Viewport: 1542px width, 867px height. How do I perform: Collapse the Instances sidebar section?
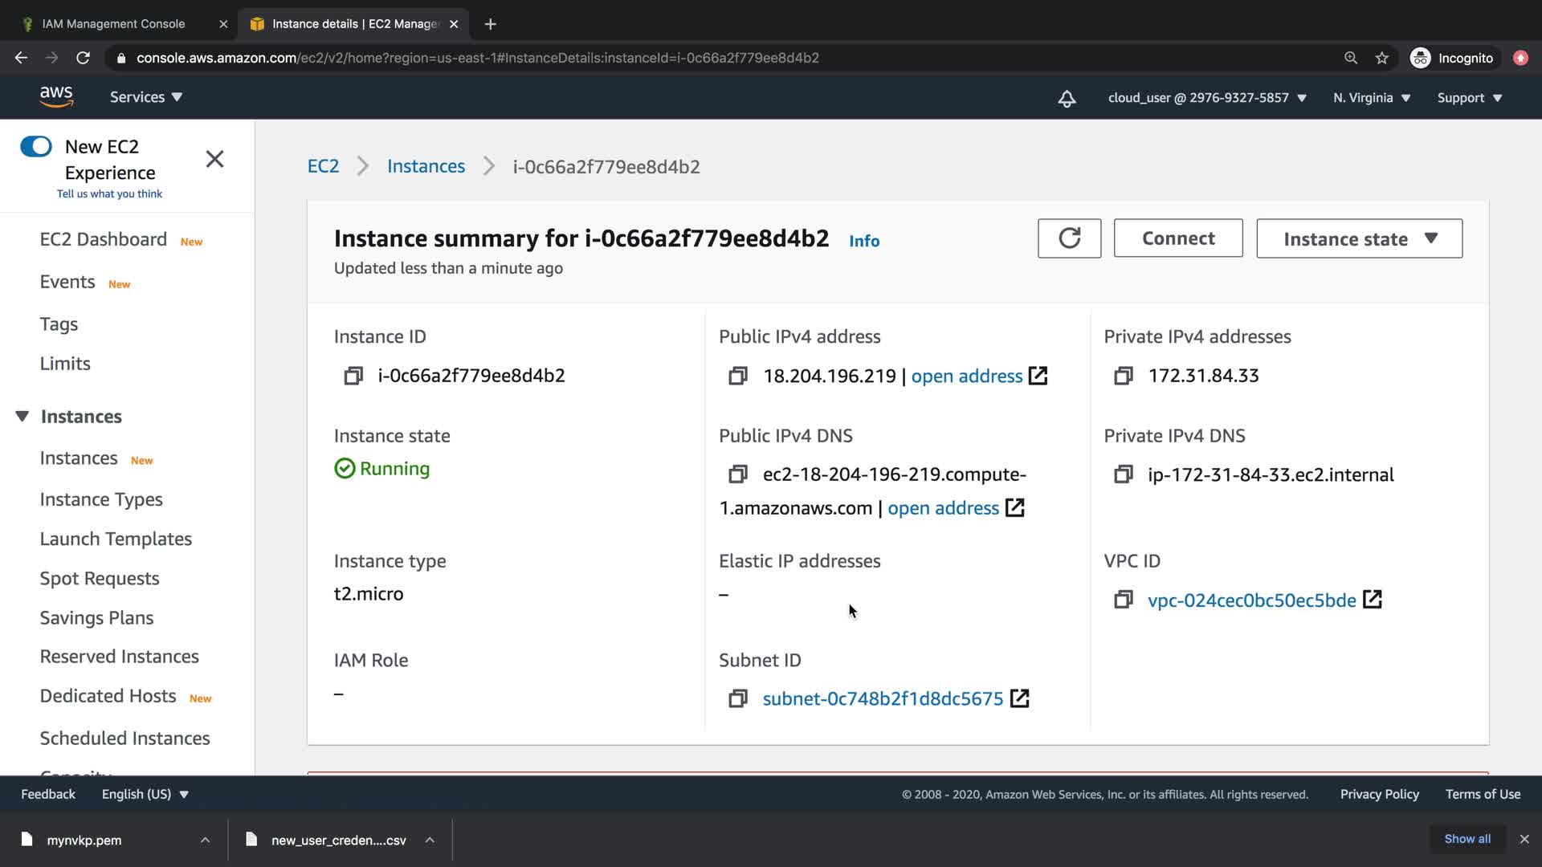pyautogui.click(x=22, y=416)
